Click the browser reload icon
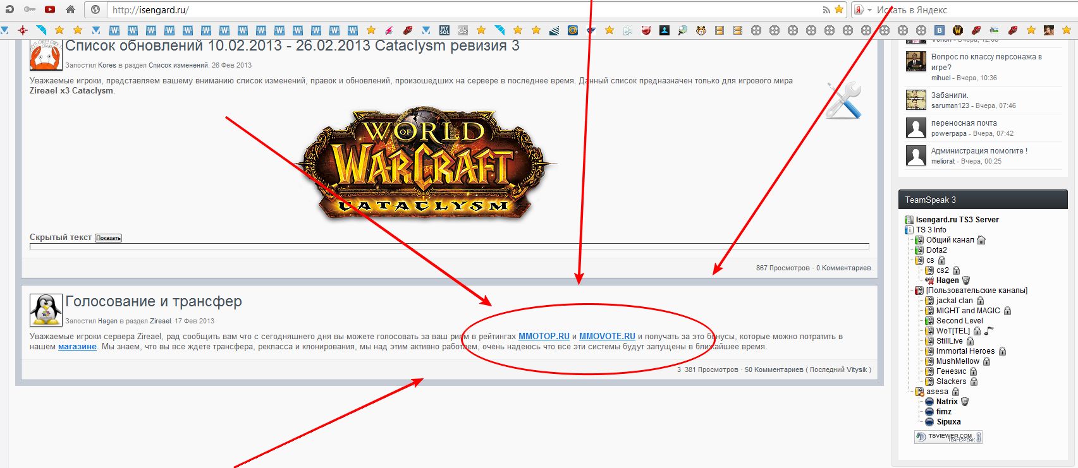 pos(9,9)
